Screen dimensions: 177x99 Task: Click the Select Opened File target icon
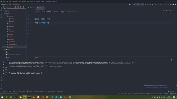tap(15, 7)
